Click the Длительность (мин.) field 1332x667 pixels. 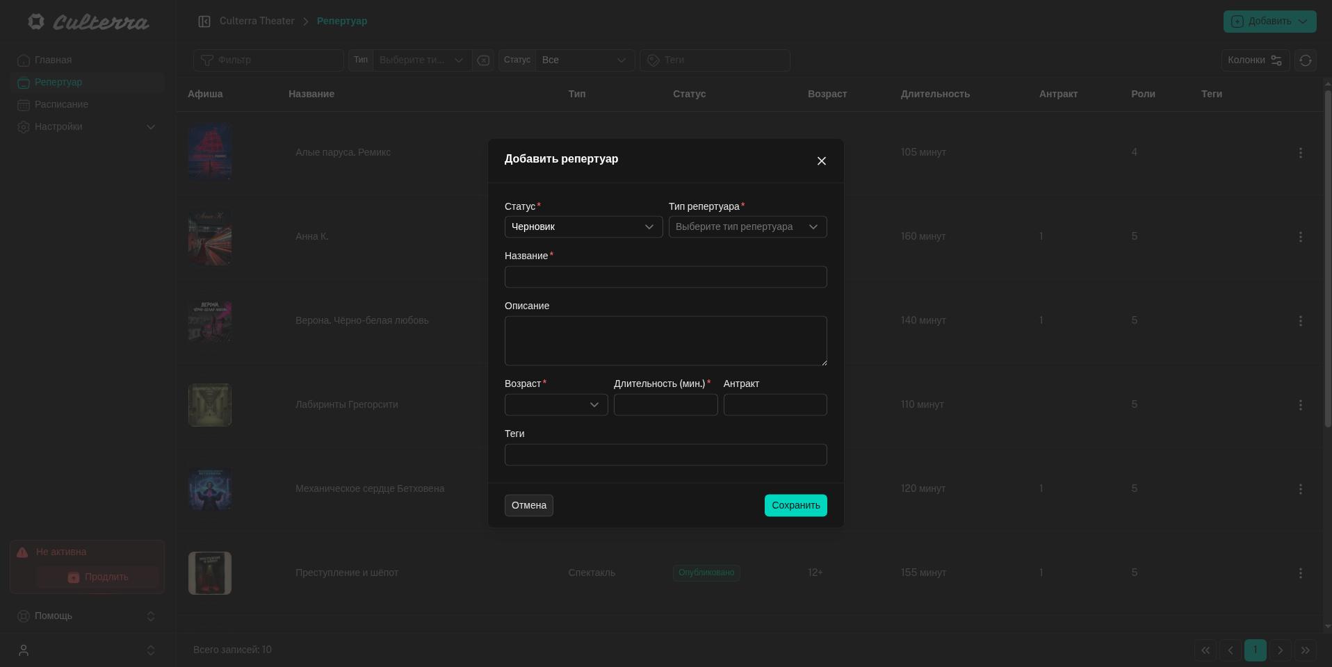pyautogui.click(x=665, y=405)
